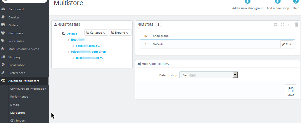The image size is (301, 123).
Task: Open telco _com shop in tree
Action: [88, 52]
